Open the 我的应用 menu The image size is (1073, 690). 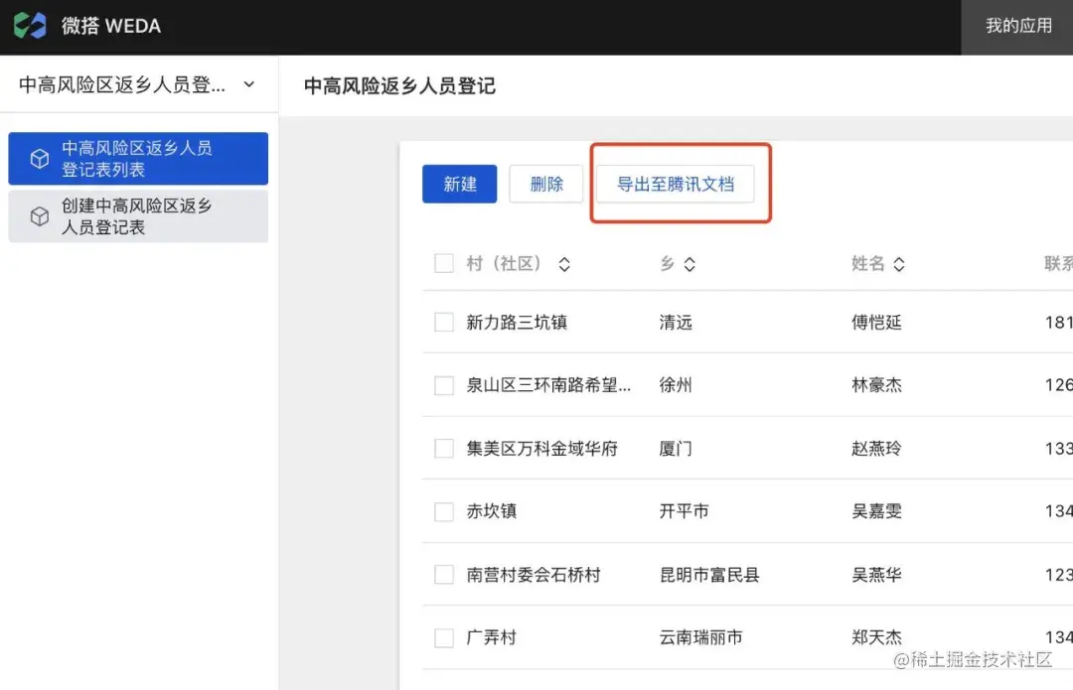pos(1017,27)
